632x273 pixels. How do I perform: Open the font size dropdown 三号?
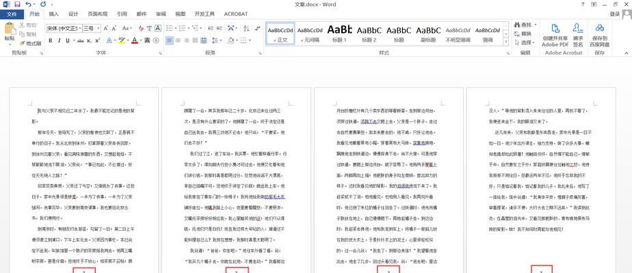point(98,28)
